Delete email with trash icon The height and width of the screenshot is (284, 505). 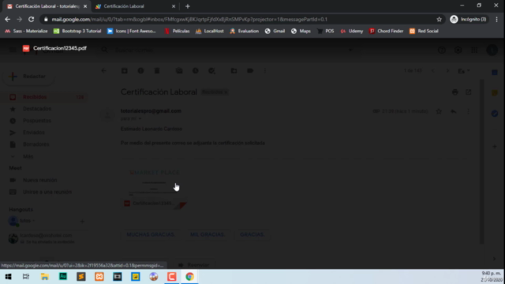pos(157,71)
